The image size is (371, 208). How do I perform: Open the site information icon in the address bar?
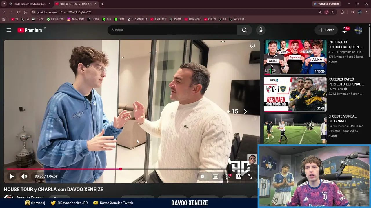[34, 12]
